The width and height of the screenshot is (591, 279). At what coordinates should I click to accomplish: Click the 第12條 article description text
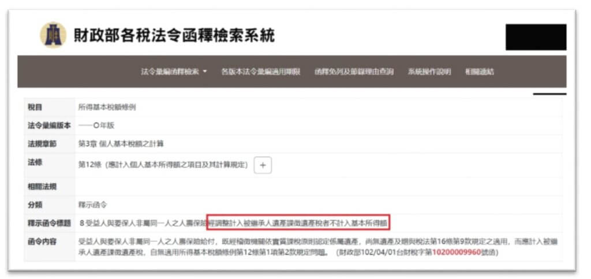[x=163, y=165]
